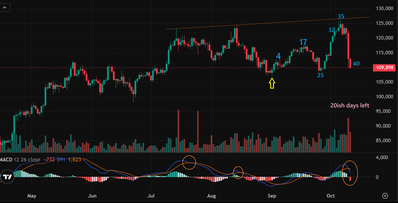The width and height of the screenshot is (398, 203).
Task: Select the blue '32' note near October rally
Action: pos(332,30)
